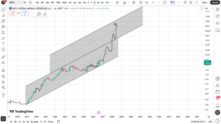Image resolution: width=221 pixels, height=124 pixels.
Task: Toggle stay-in-drawing-mode pencil lock
Action: (x=3, y=76)
